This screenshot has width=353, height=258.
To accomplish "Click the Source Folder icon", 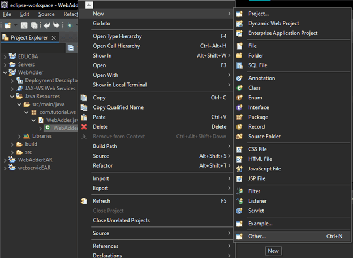I will pyautogui.click(x=239, y=137).
